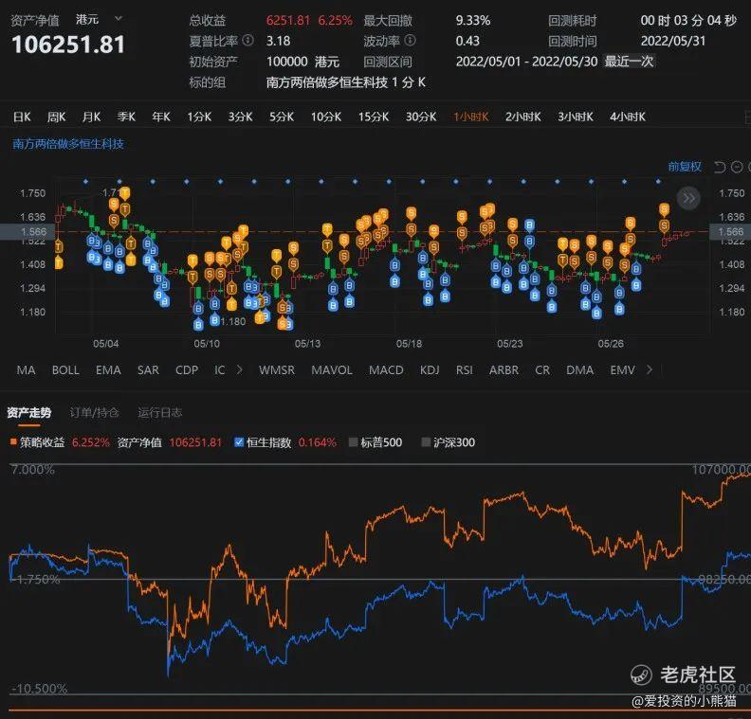Expand more sub-indicators chevron after EMV
751x719 pixels.
click(x=650, y=369)
